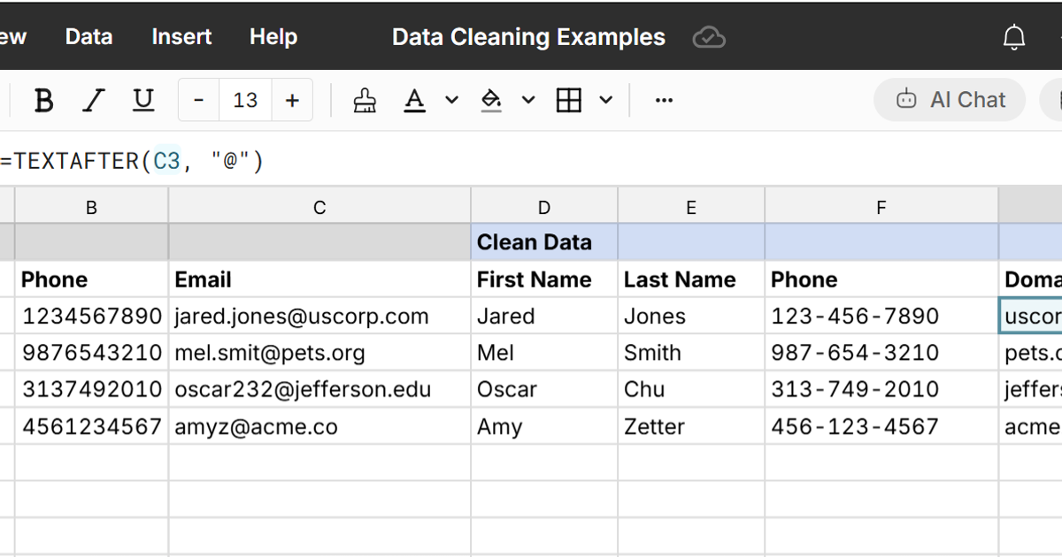Viewport: 1062px width, 557px height.
Task: Select column F header
Action: [x=881, y=208]
